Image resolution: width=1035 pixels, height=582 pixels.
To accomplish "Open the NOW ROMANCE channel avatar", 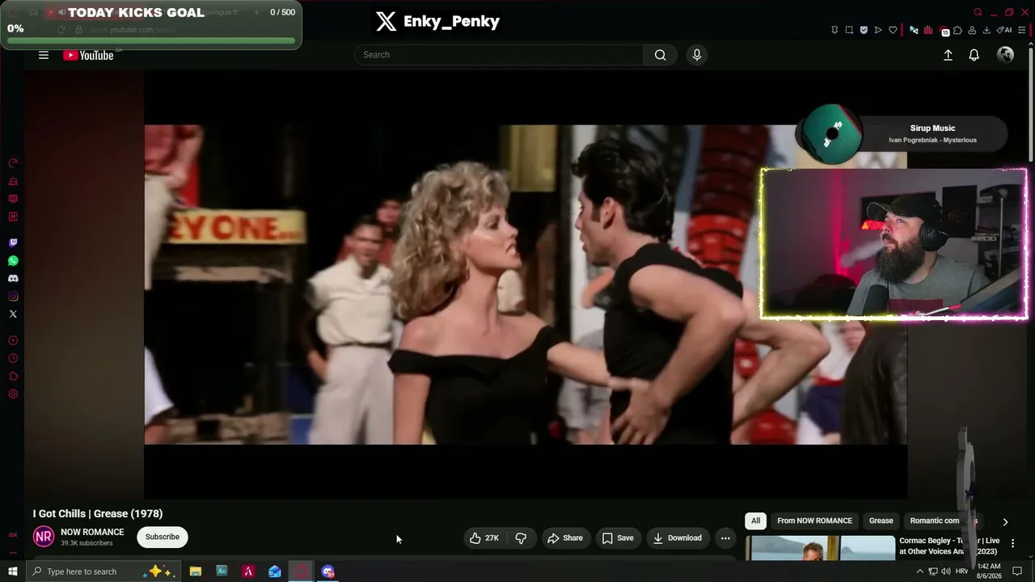I will (44, 537).
